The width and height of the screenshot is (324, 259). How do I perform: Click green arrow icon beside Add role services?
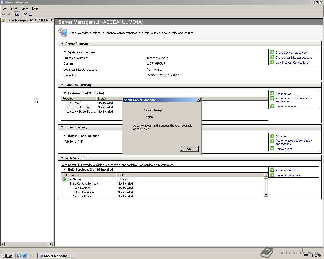click(x=272, y=170)
